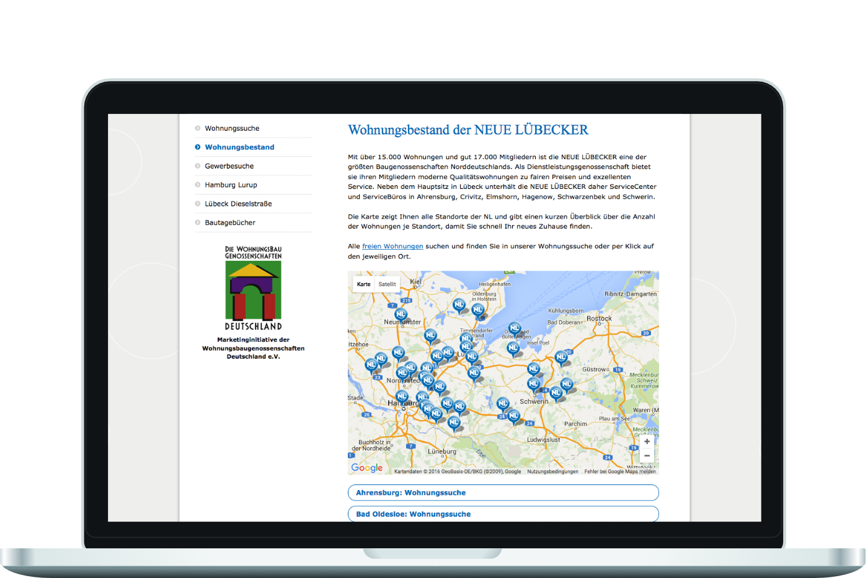Click the westernmost NL marker below Itzehoe

pos(371,365)
